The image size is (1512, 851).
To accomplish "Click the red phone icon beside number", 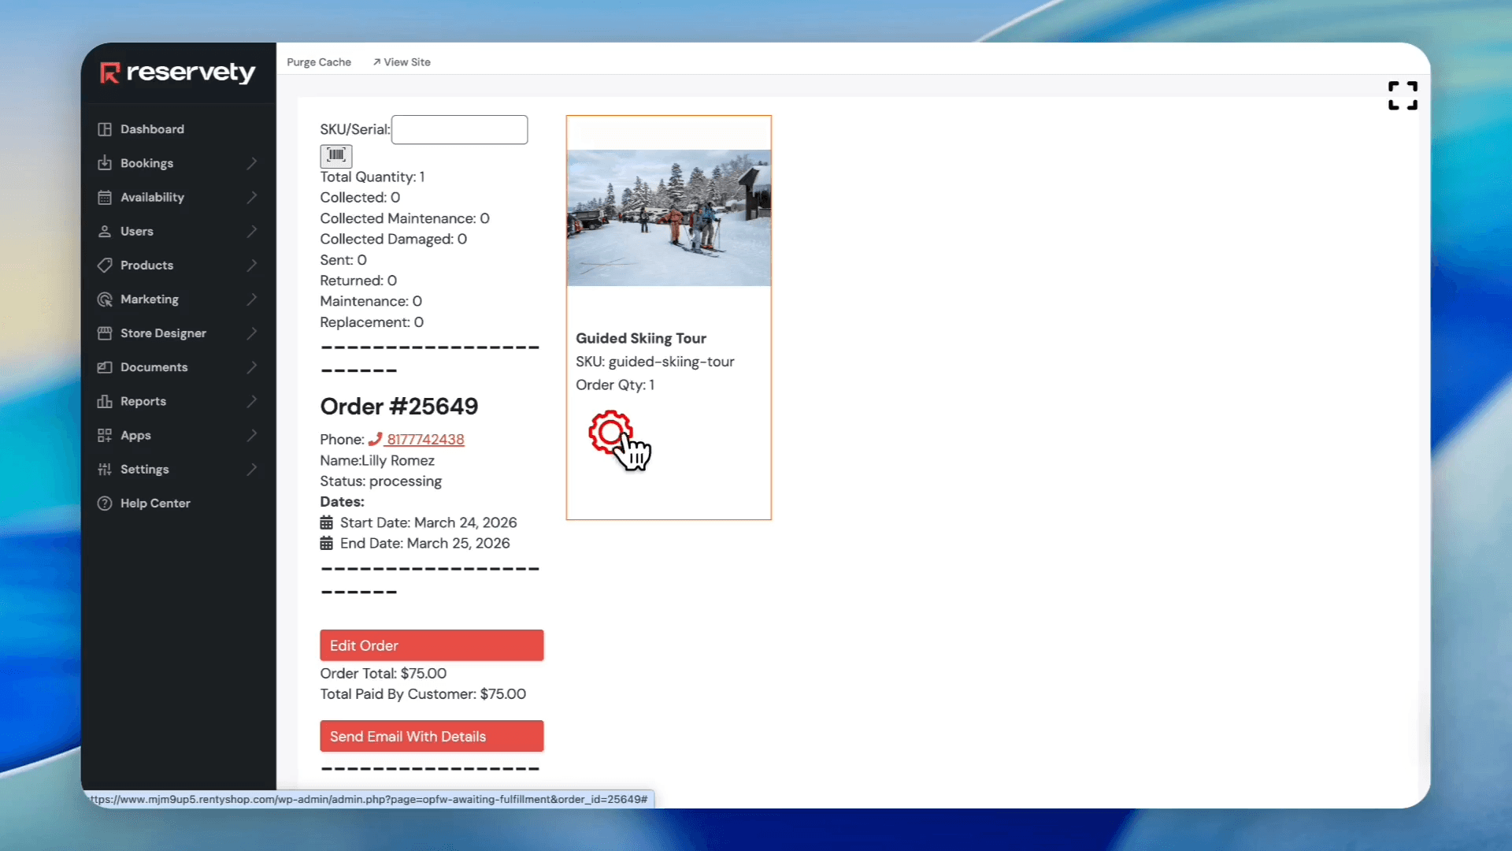I will tap(375, 439).
